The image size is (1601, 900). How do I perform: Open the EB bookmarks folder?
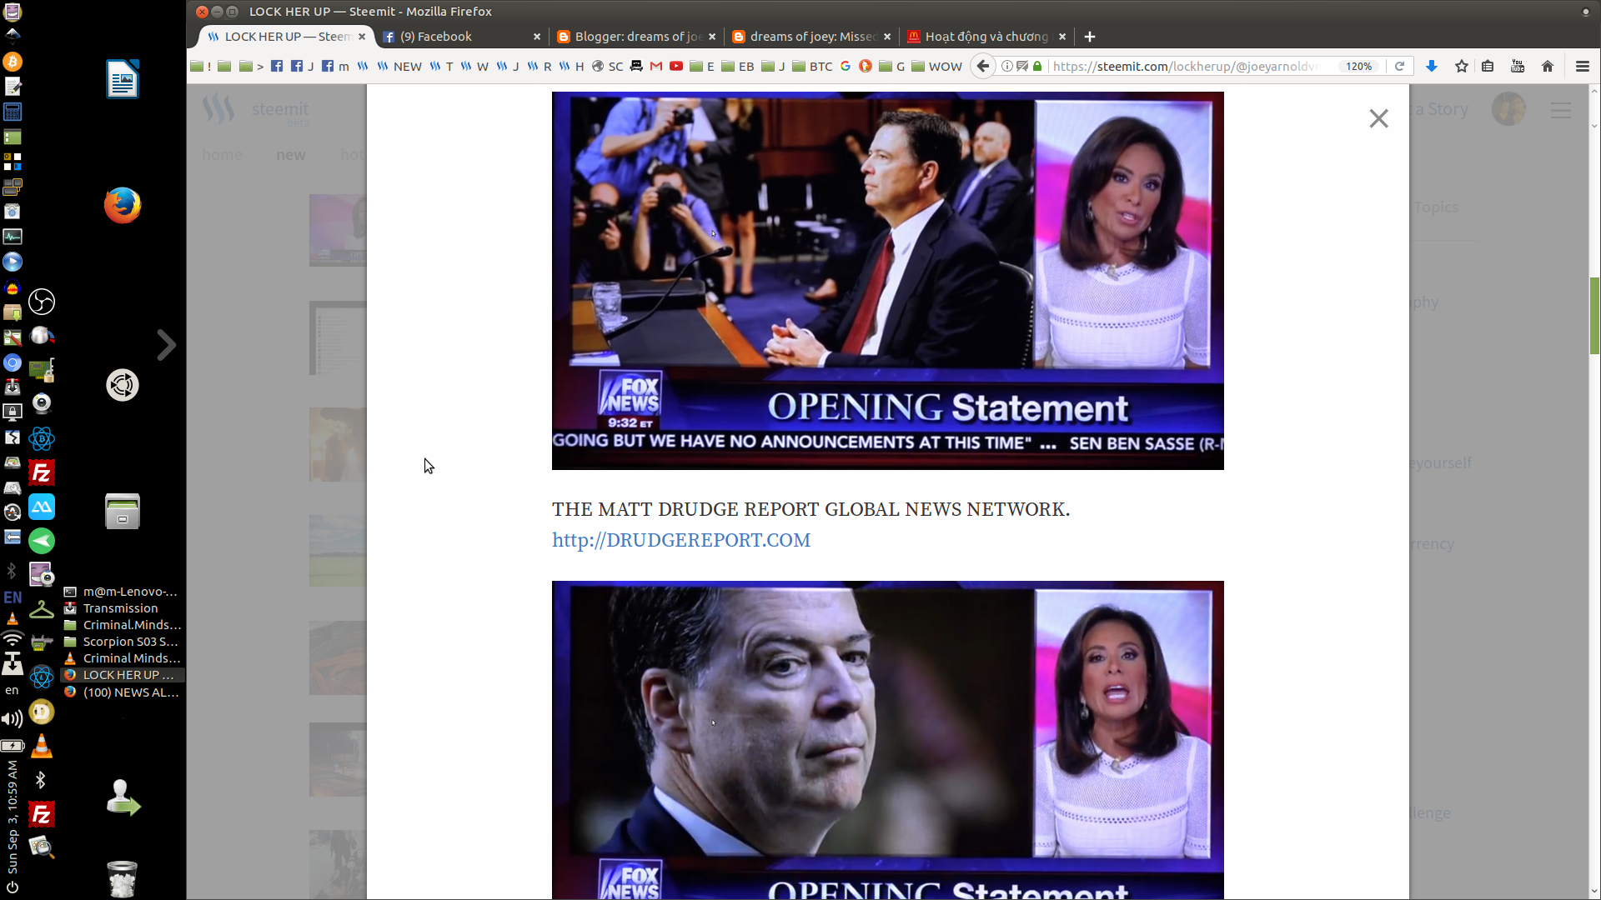point(738,66)
